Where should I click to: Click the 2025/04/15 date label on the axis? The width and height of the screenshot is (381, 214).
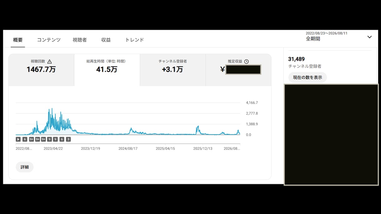(x=165, y=148)
